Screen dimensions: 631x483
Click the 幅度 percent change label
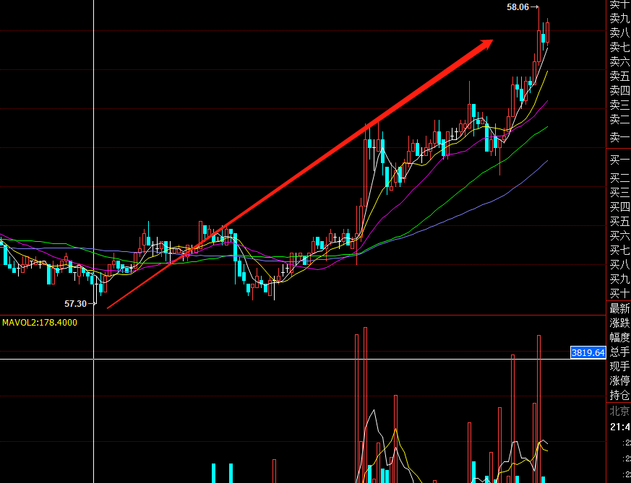pos(619,338)
